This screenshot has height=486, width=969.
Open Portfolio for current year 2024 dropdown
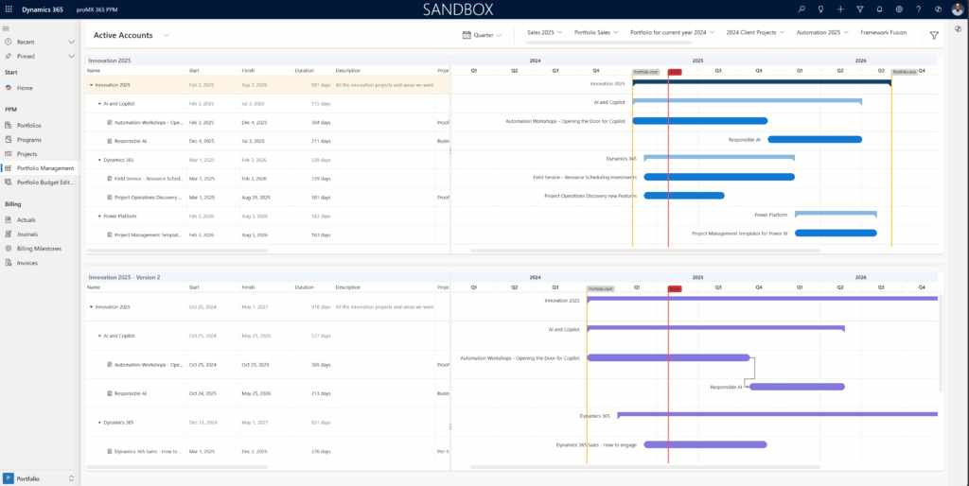(x=673, y=33)
